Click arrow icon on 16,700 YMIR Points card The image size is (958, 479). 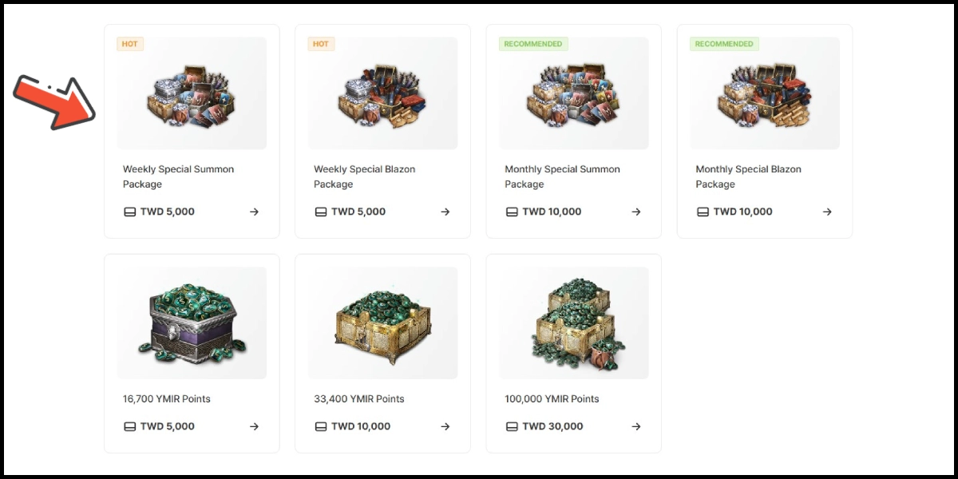pos(254,426)
